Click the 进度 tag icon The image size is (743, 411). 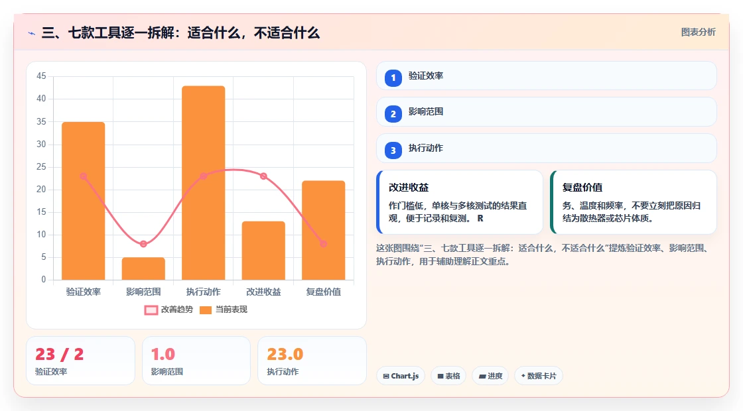(482, 376)
